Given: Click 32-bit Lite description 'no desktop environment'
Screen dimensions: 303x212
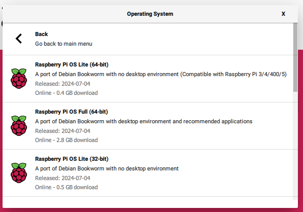Looking at the screenshot, I should click(106, 168).
